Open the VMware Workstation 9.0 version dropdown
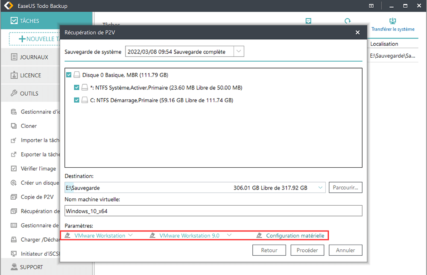The width and height of the screenshot is (427, 275). pyautogui.click(x=229, y=235)
